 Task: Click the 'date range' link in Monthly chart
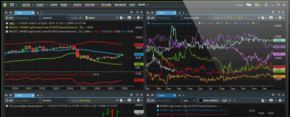(84, 100)
